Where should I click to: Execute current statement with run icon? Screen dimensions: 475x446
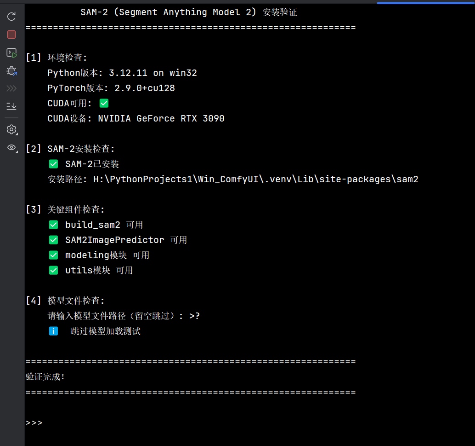pyautogui.click(x=11, y=53)
